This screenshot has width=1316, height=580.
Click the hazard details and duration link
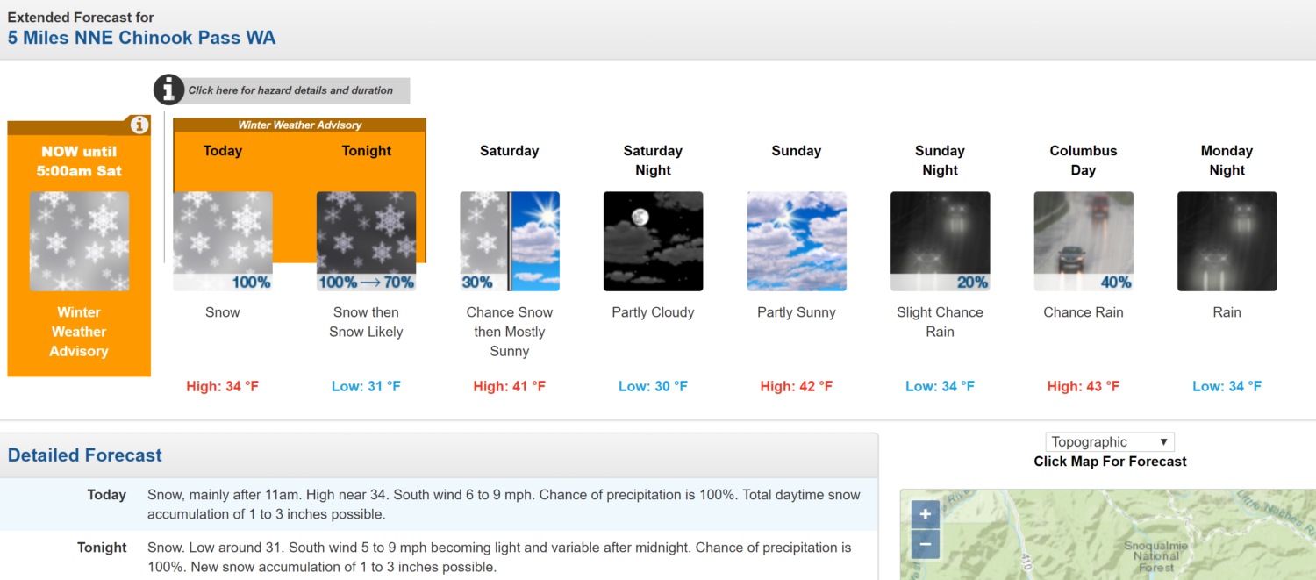(290, 90)
